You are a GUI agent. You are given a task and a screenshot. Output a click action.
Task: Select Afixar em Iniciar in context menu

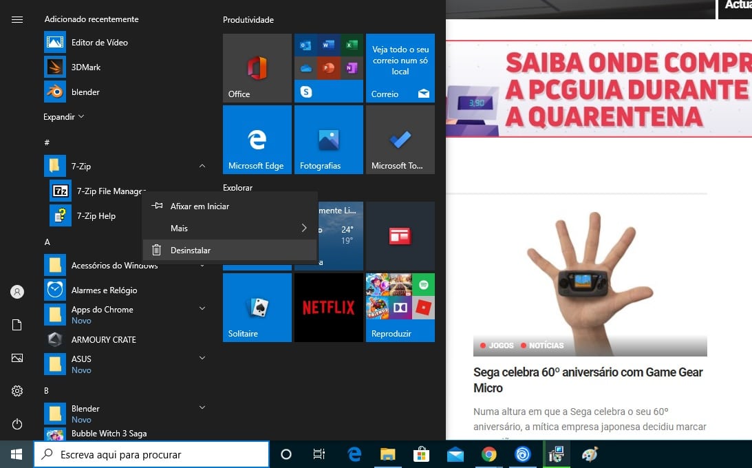(230, 206)
